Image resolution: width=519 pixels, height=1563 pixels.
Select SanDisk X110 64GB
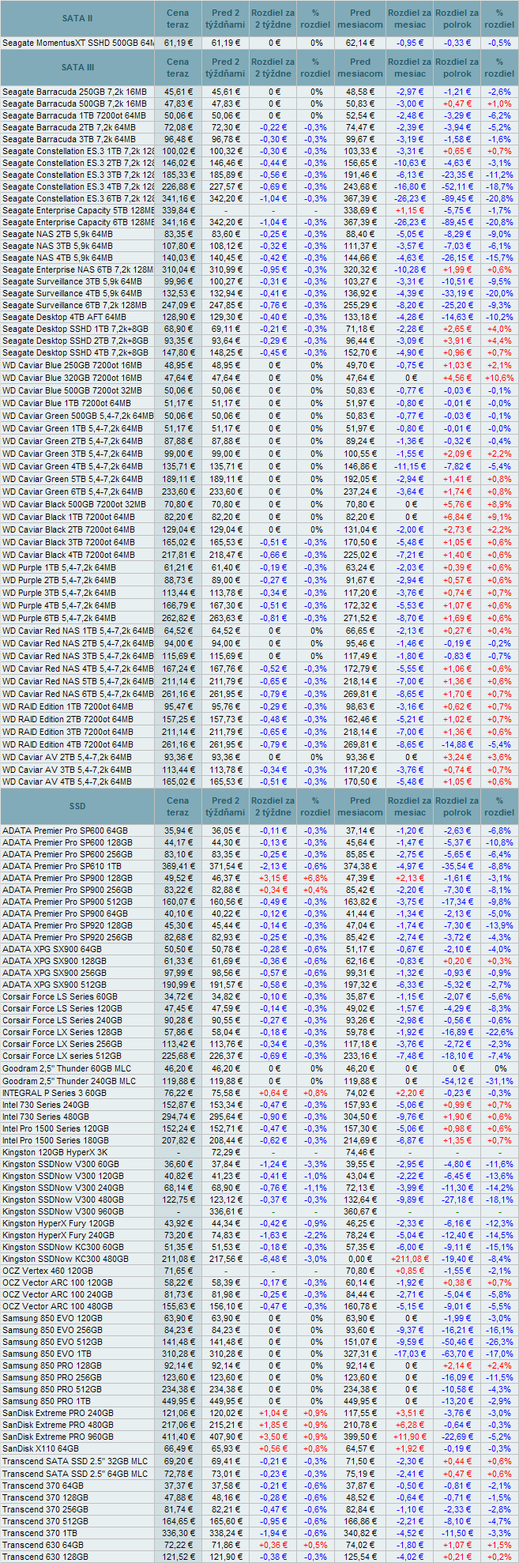click(40, 1448)
